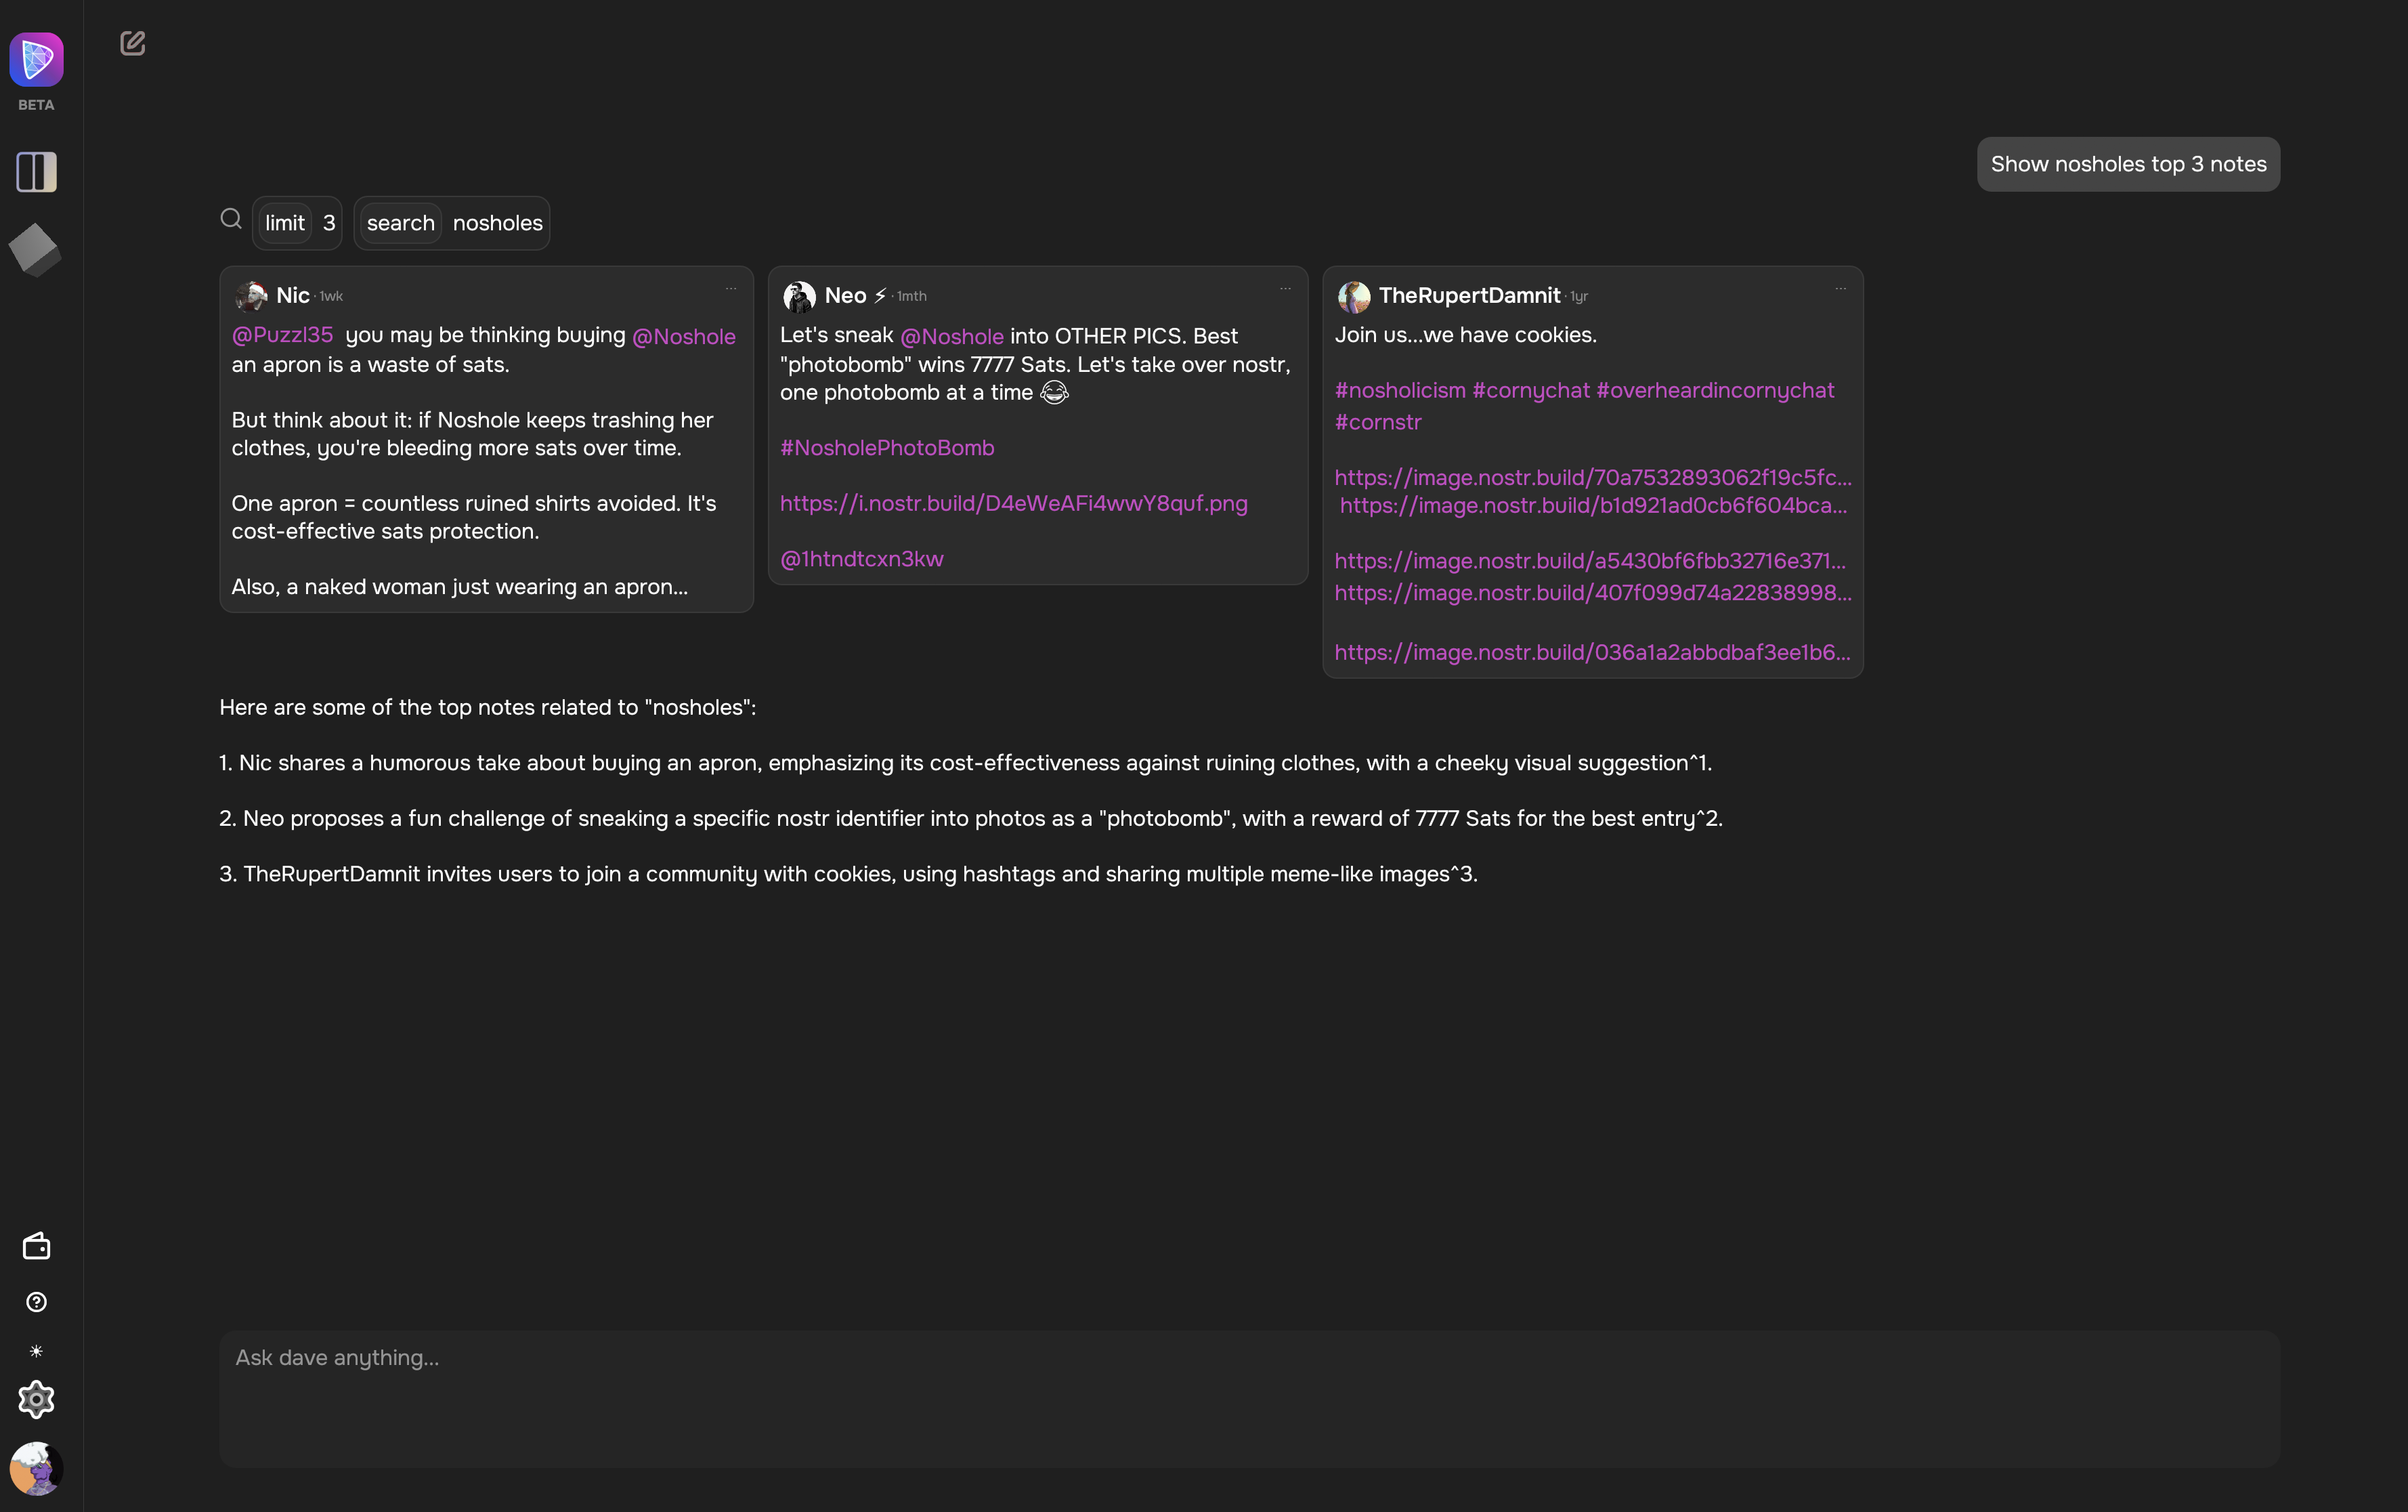Open @Puzzl35 mention in Nic's note
2408x1512 pixels.
pos(282,335)
